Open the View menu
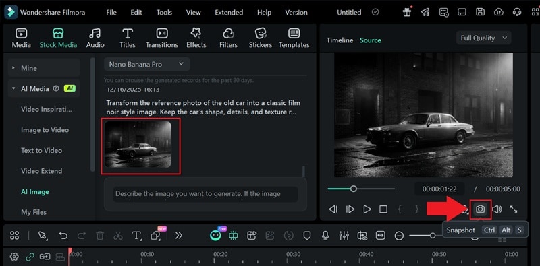The image size is (540, 266). tap(194, 12)
